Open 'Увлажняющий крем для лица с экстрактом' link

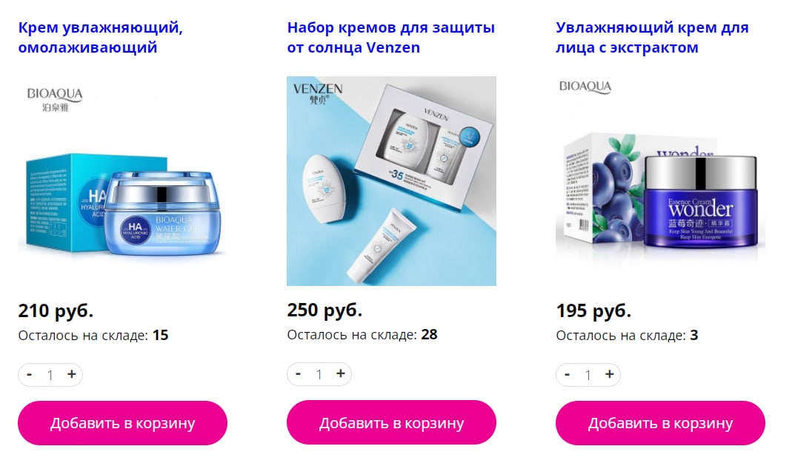pos(652,38)
